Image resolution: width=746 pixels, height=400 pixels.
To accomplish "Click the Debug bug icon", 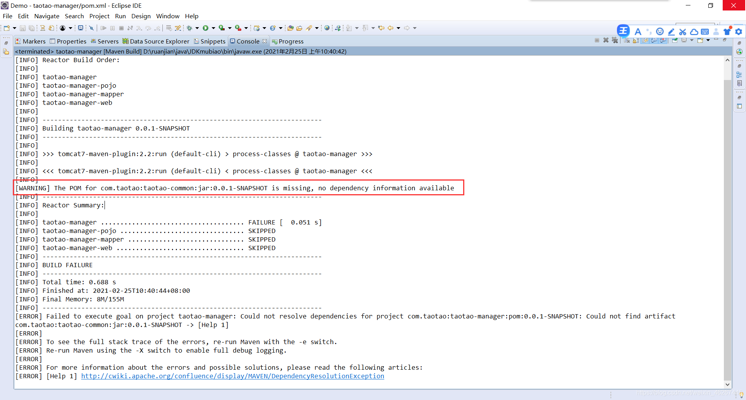I will point(189,28).
